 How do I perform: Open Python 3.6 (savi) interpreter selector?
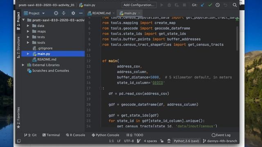[186, 141]
